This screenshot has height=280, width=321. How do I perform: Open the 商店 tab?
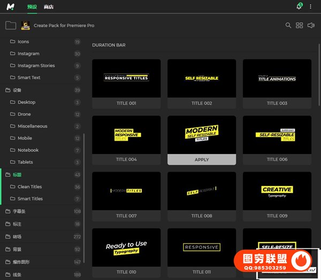coord(49,7)
